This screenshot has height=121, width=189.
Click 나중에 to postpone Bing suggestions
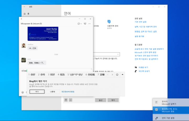tap(52, 92)
